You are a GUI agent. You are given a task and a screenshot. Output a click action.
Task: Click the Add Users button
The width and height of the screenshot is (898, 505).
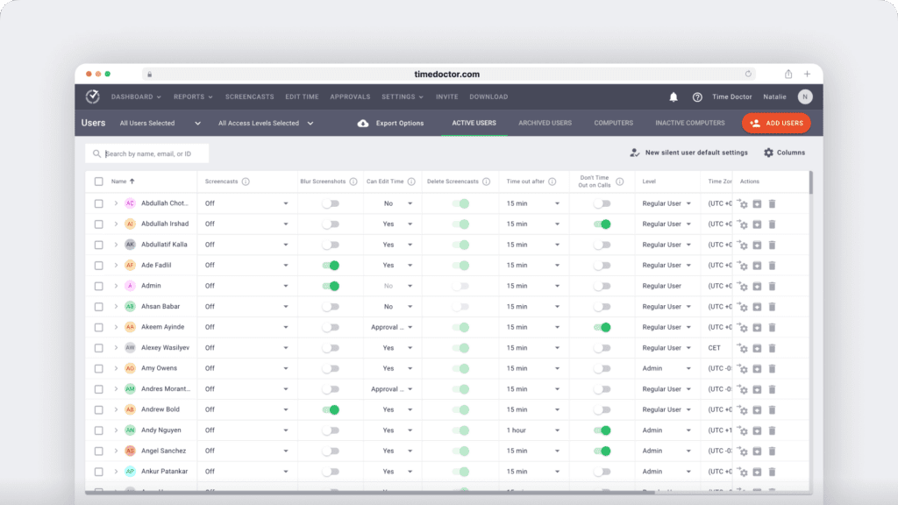pos(776,124)
